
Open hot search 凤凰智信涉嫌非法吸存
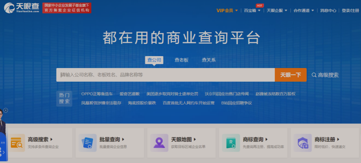101,103
